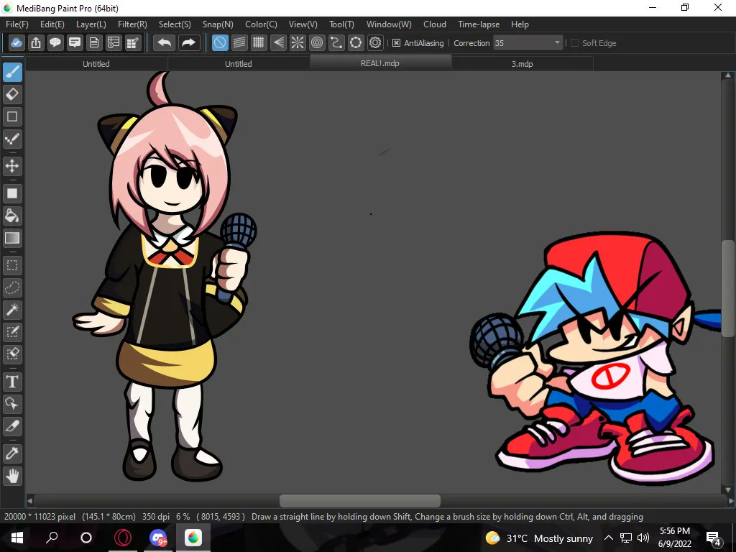Switch to the 3.mdp tab
The image size is (736, 552).
[x=522, y=63]
